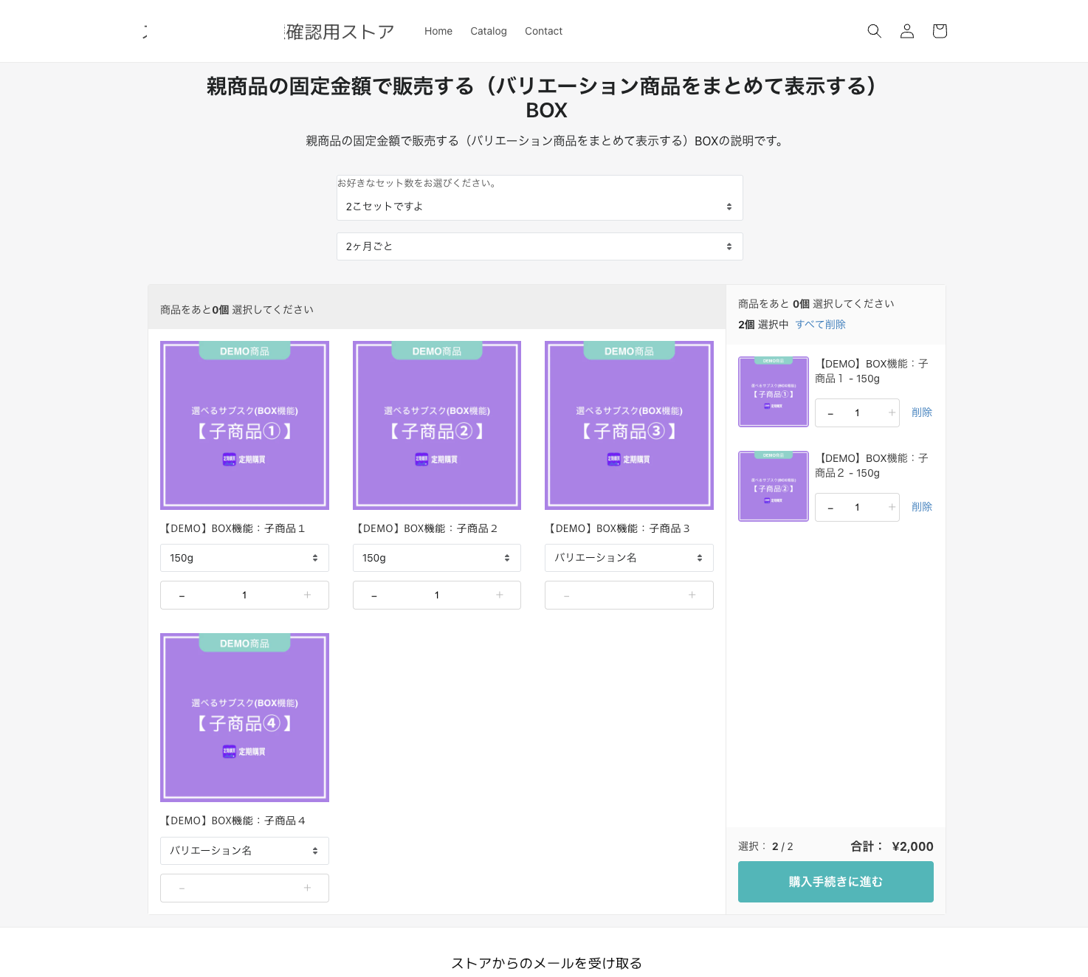
Task: Click the 子商品② product image
Action: coord(437,425)
